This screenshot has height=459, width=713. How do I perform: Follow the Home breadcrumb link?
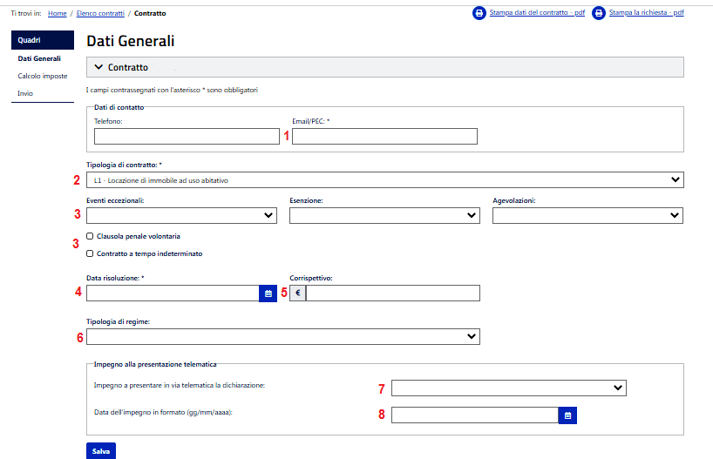click(x=58, y=13)
